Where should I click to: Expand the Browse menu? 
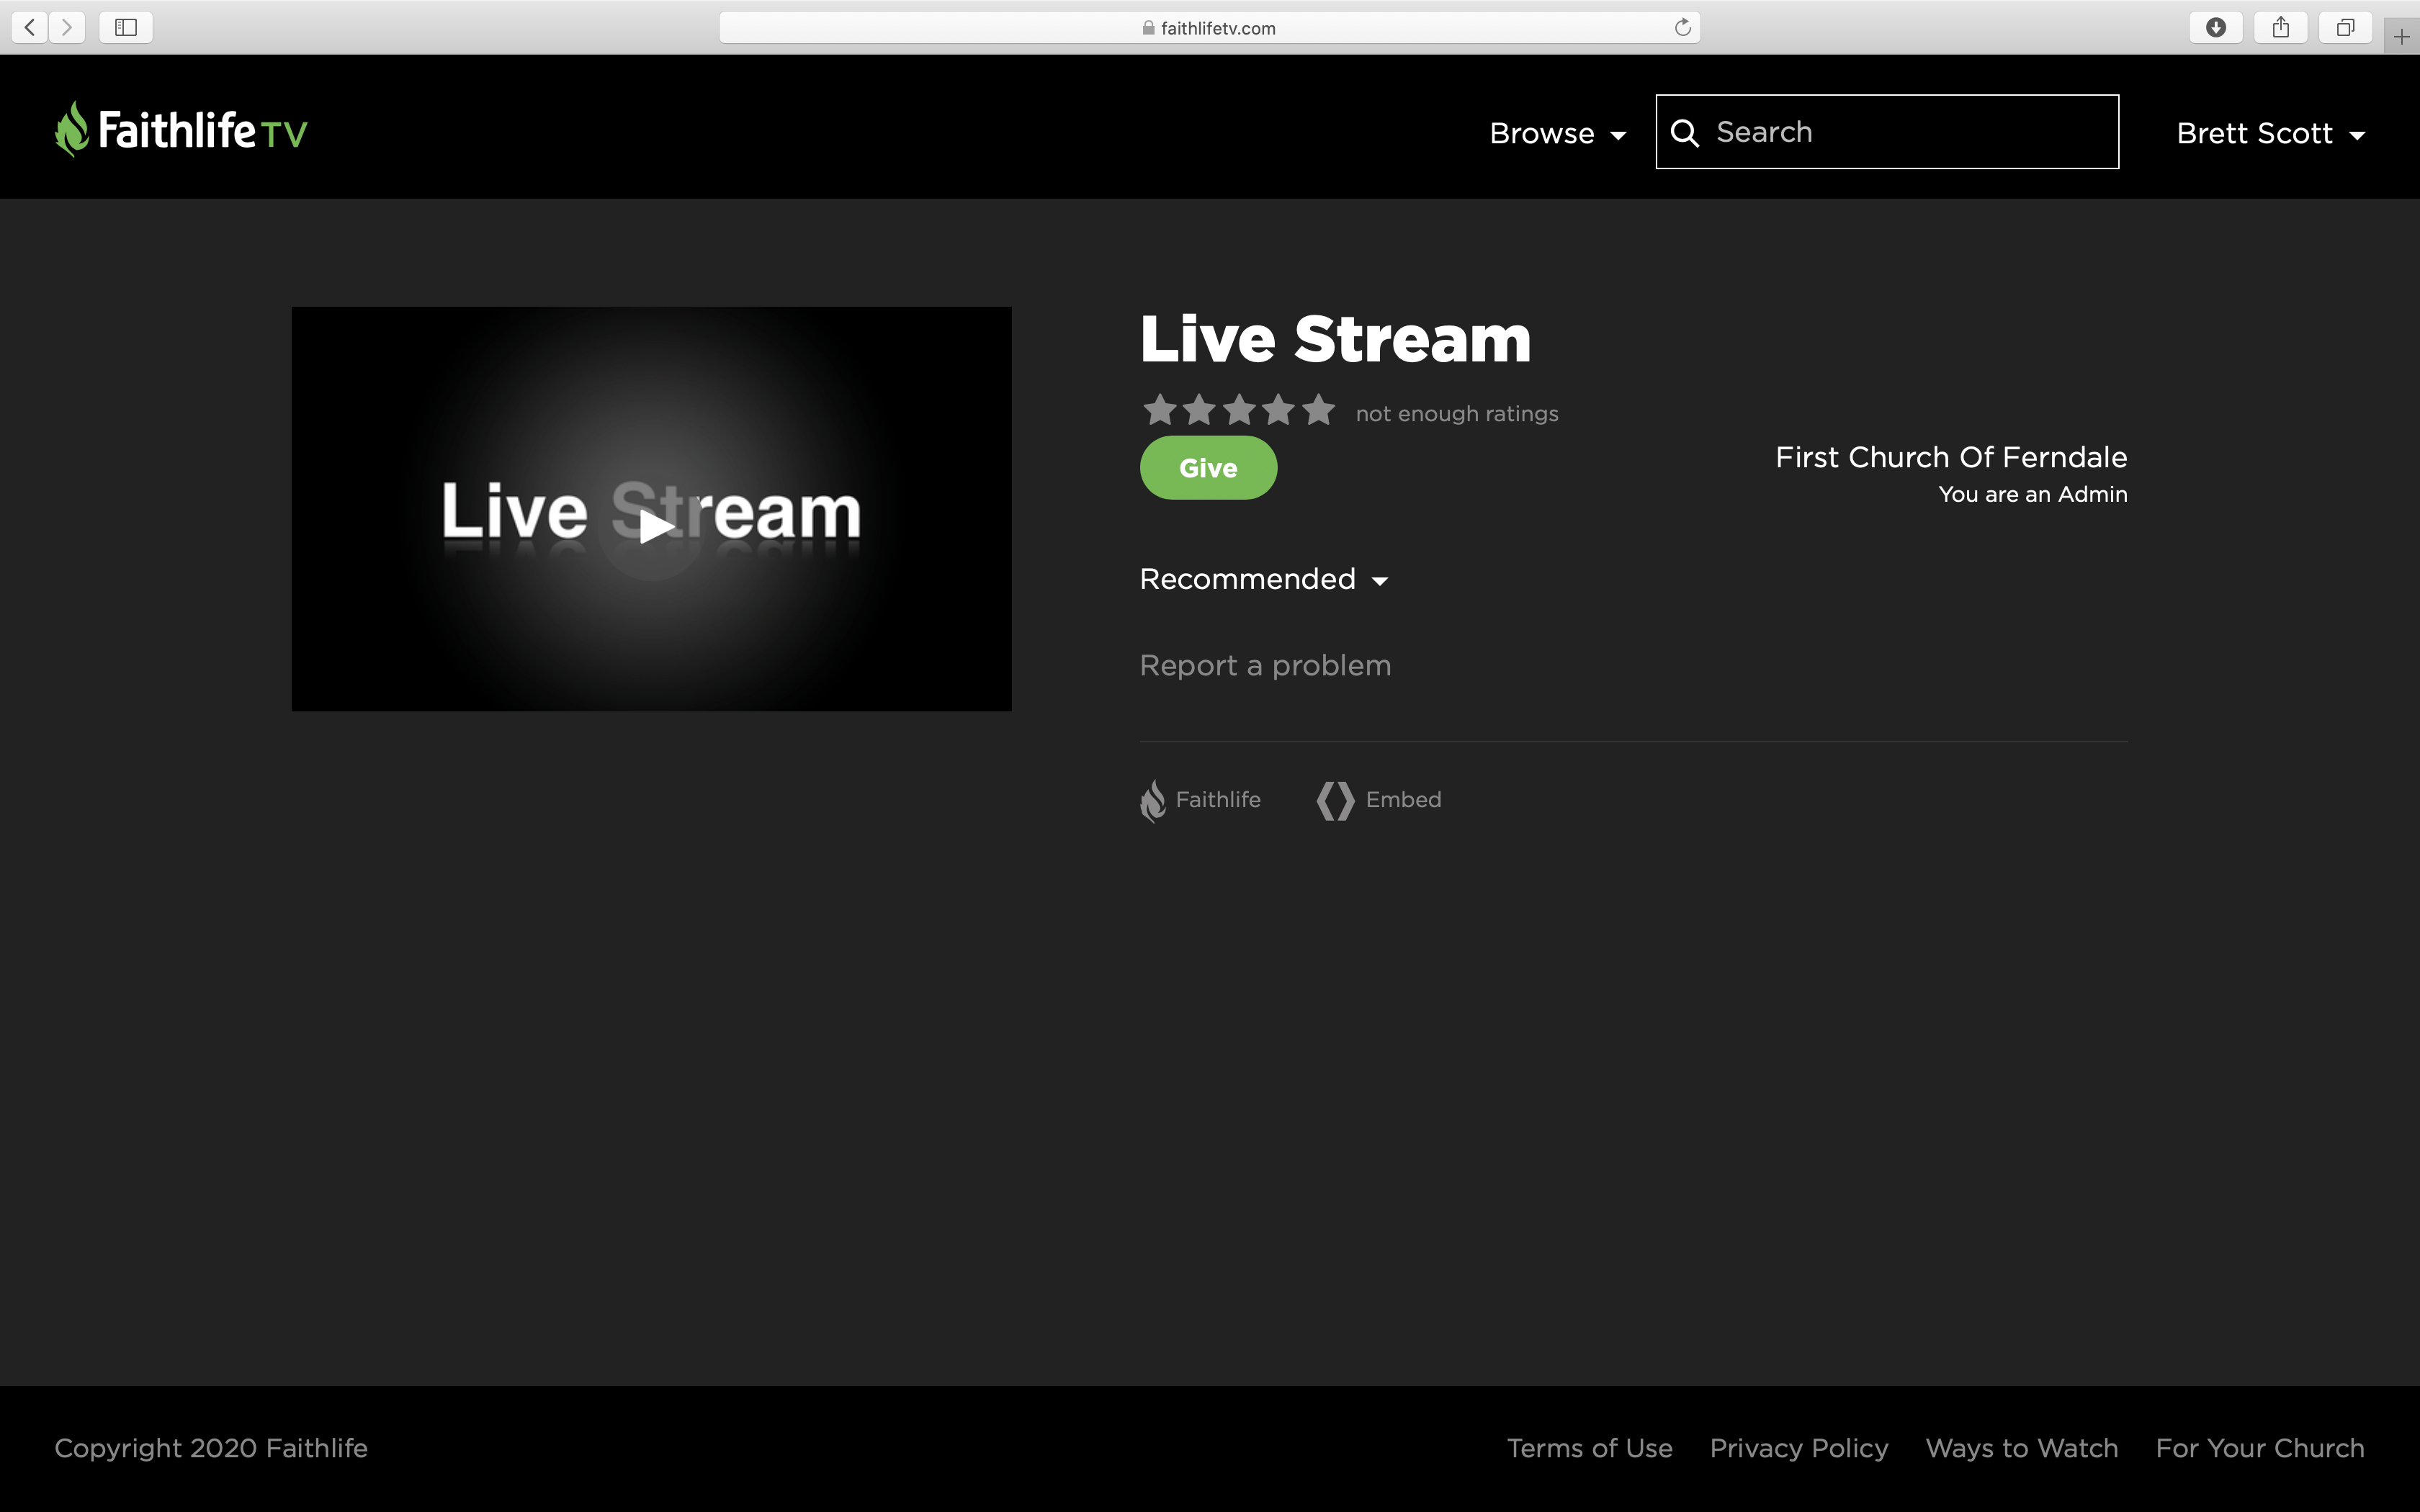(1557, 134)
